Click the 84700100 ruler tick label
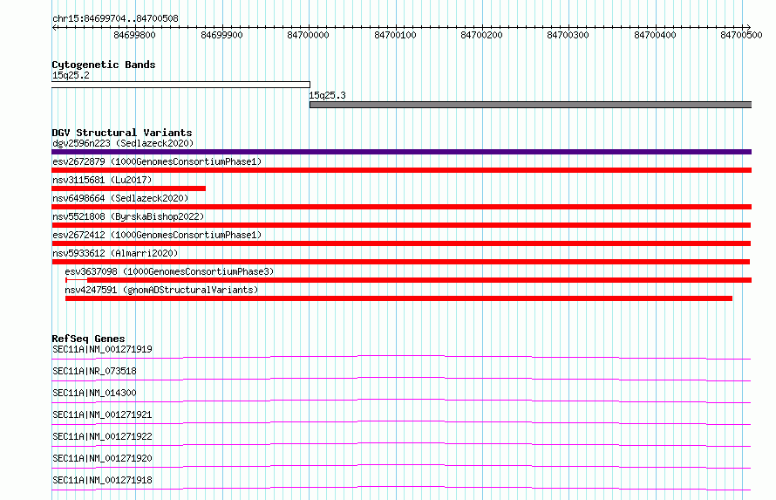Image resolution: width=776 pixels, height=500 pixels. tap(396, 35)
